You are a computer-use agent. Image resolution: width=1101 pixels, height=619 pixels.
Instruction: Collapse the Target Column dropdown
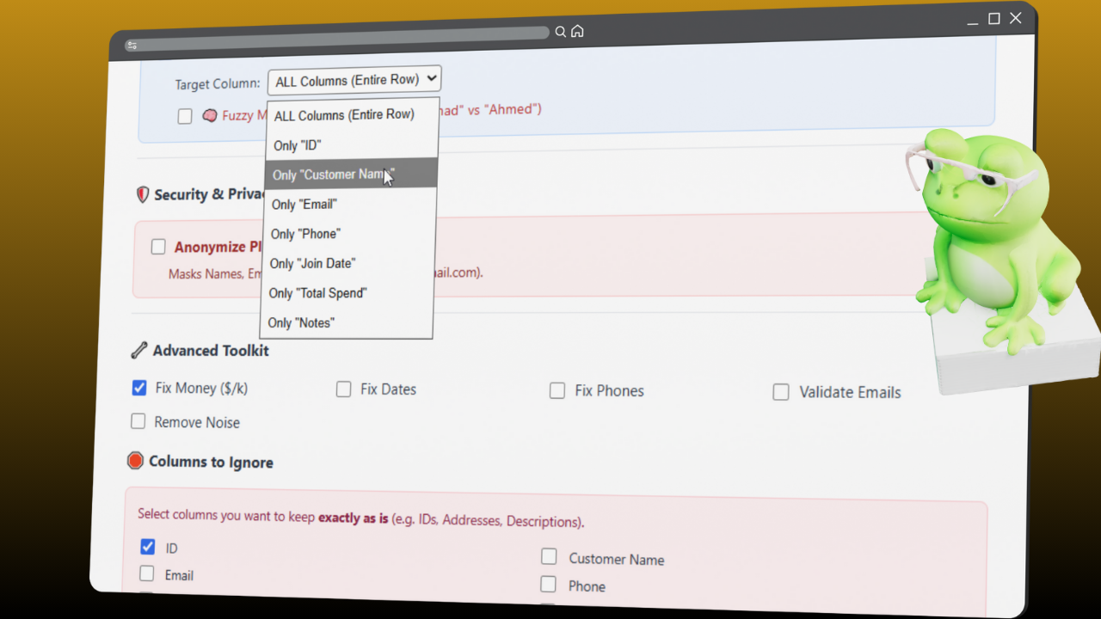[354, 80]
